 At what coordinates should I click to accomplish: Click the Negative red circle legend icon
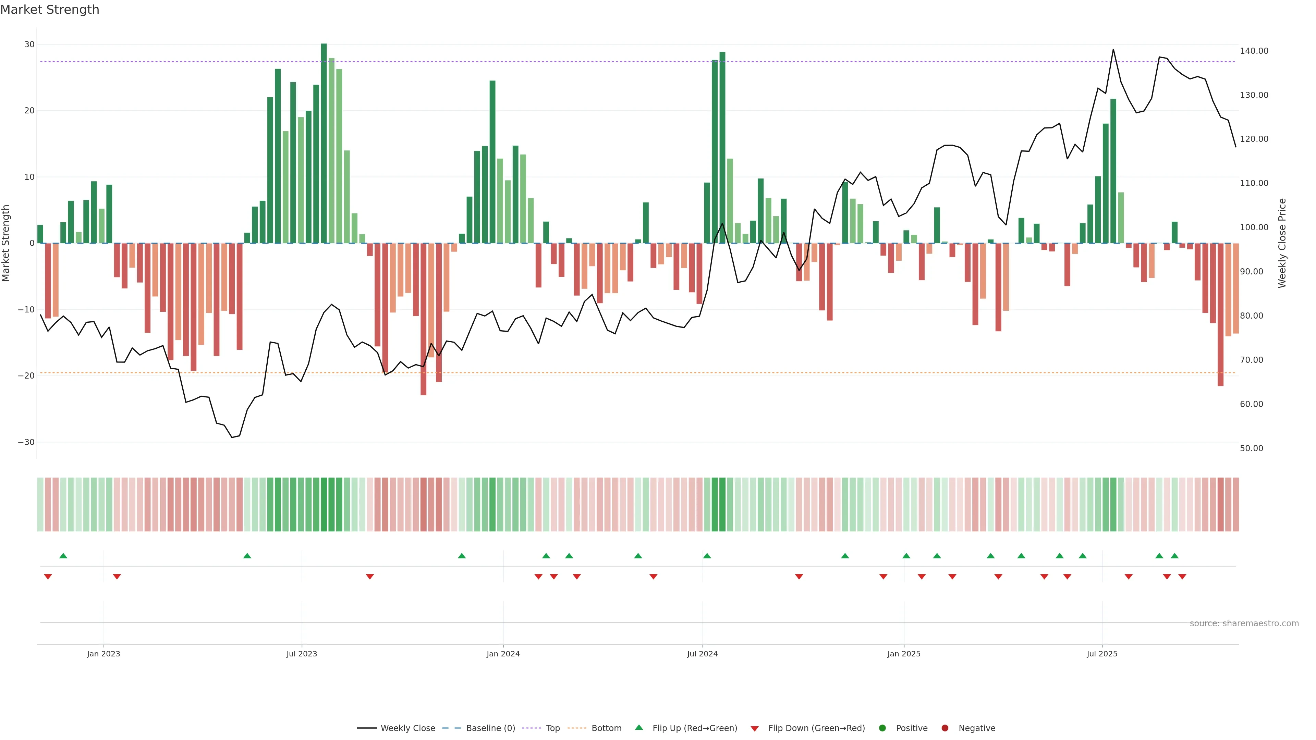(945, 728)
